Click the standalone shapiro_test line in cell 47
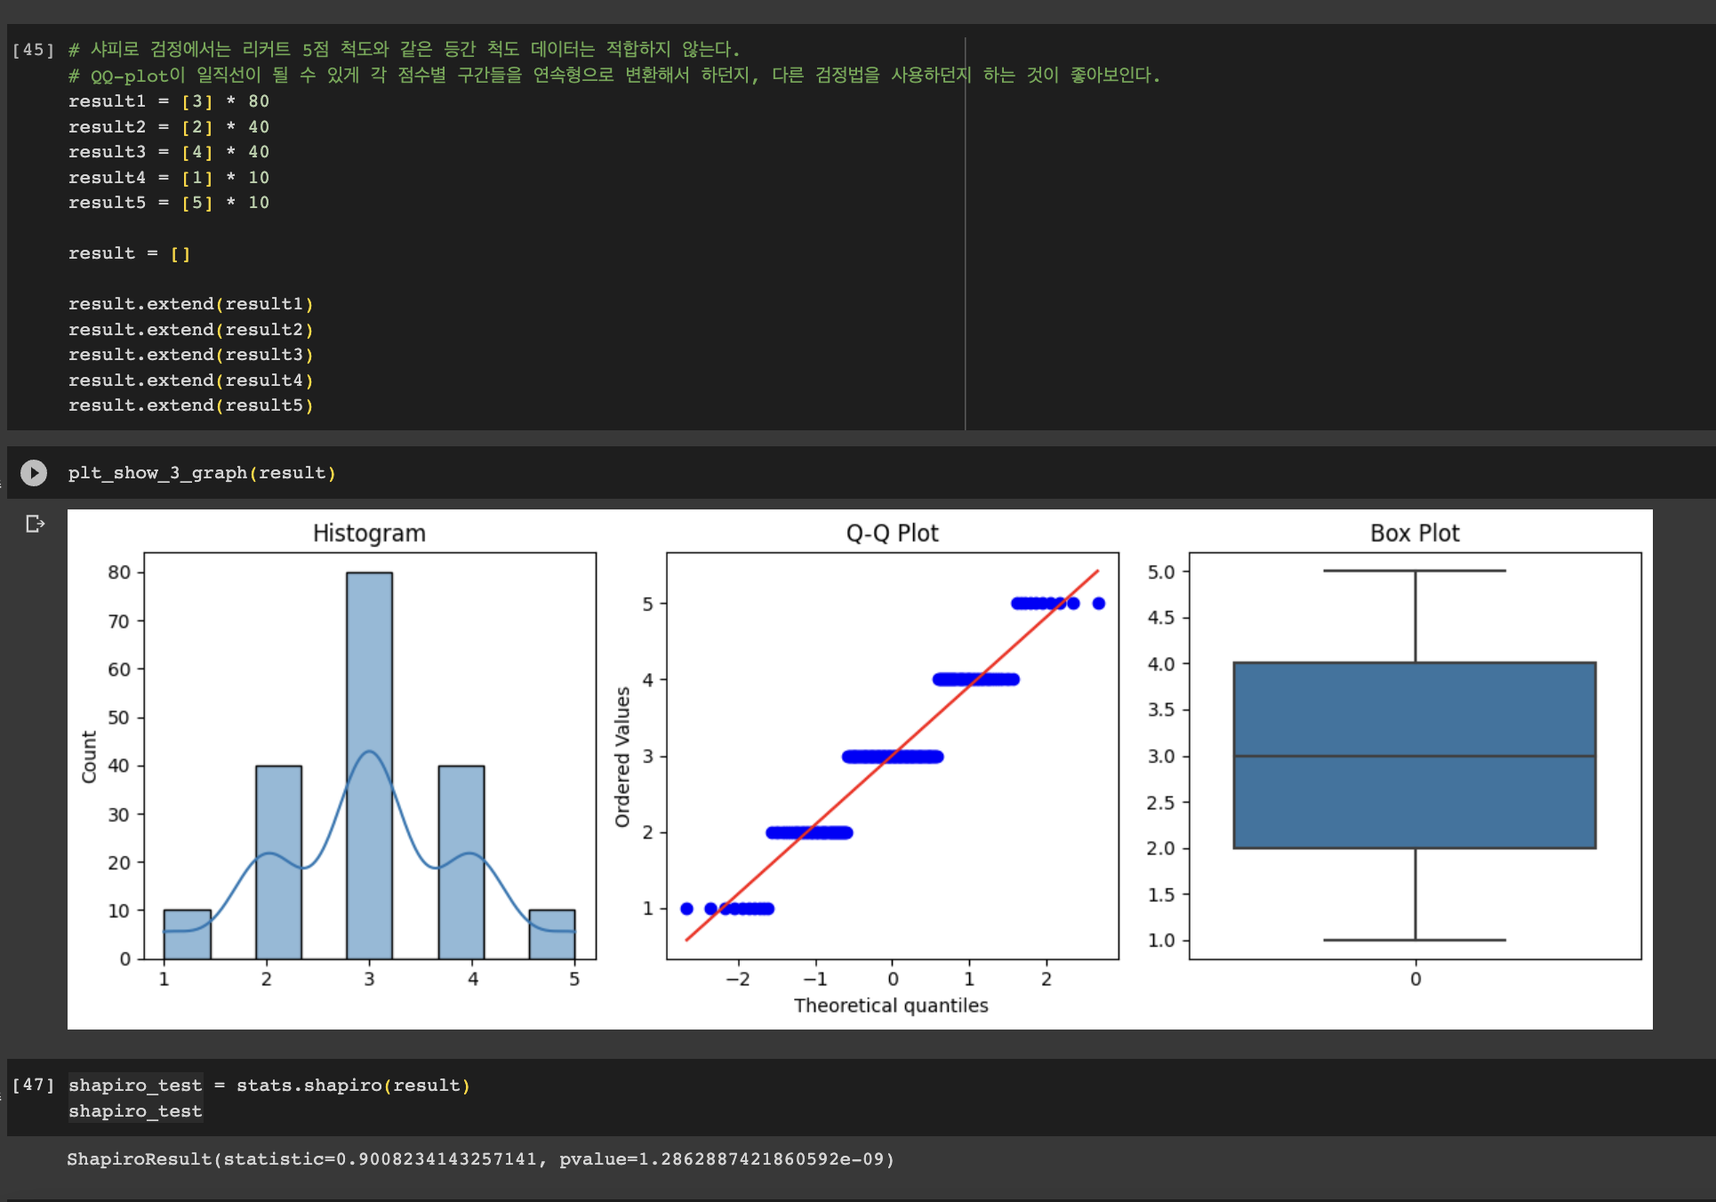This screenshot has width=1716, height=1202. point(135,1111)
